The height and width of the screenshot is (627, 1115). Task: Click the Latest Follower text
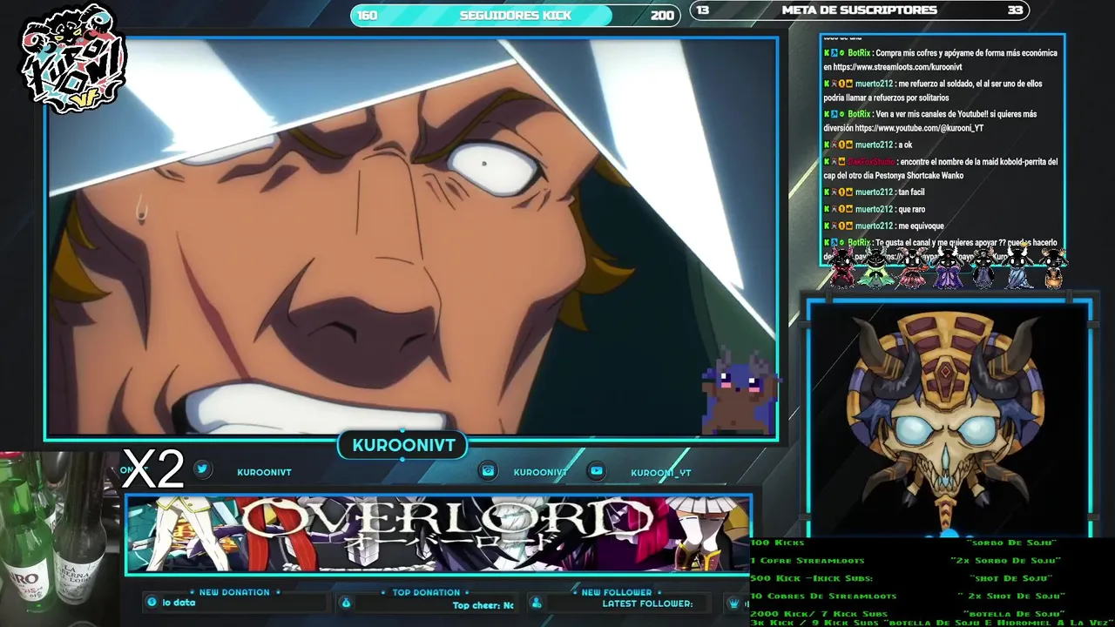click(x=647, y=603)
